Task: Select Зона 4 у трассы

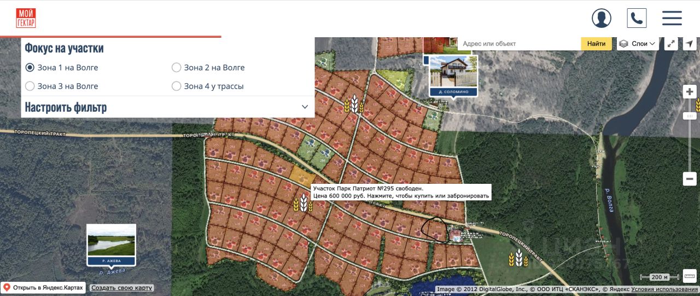Action: point(208,86)
